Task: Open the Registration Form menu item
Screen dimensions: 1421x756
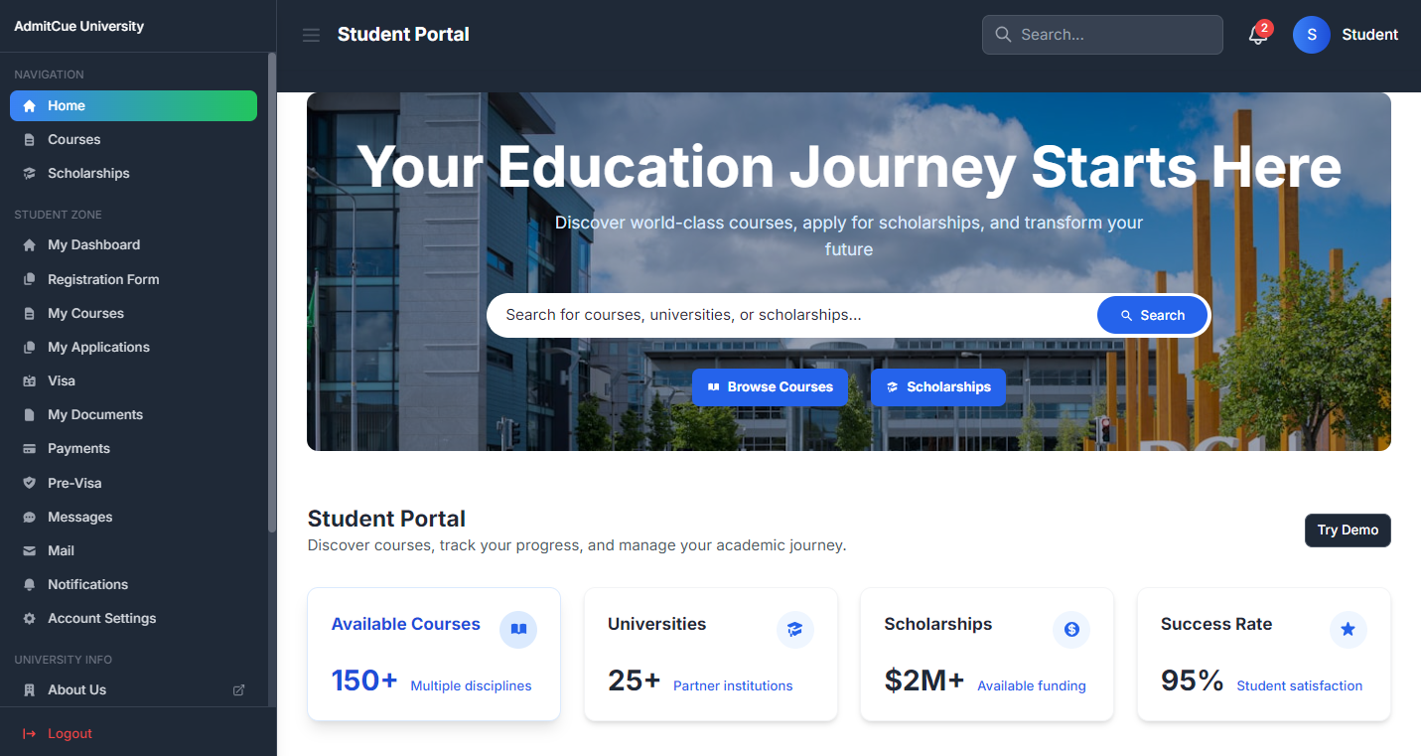Action: coord(103,279)
